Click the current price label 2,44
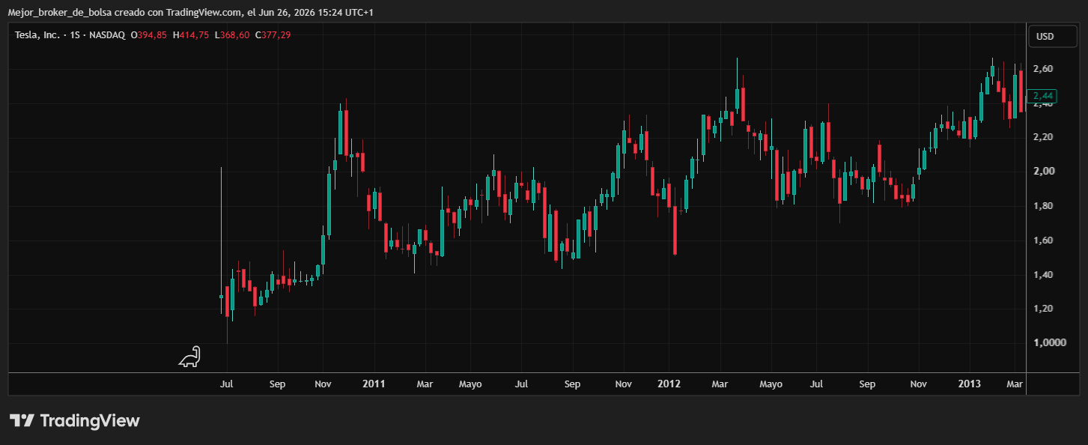Image resolution: width=1088 pixels, height=445 pixels. [1043, 96]
